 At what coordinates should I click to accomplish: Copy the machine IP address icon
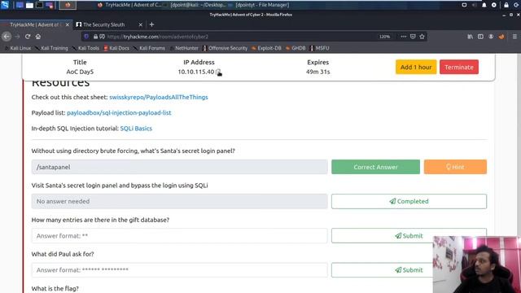pyautogui.click(x=219, y=72)
